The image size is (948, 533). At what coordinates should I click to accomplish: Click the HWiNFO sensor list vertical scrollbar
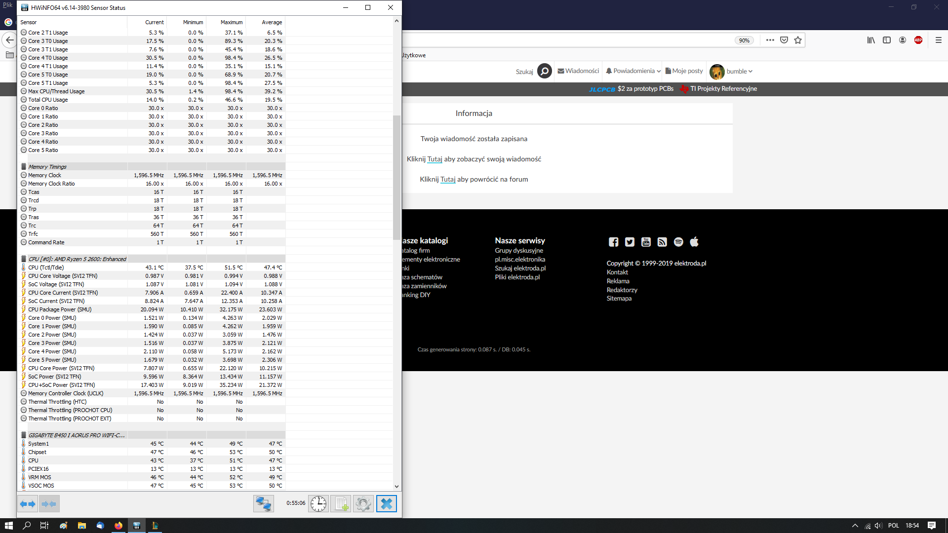(396, 178)
